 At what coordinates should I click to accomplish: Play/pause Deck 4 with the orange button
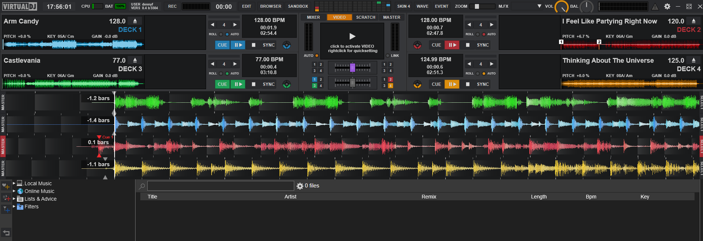[x=452, y=84]
